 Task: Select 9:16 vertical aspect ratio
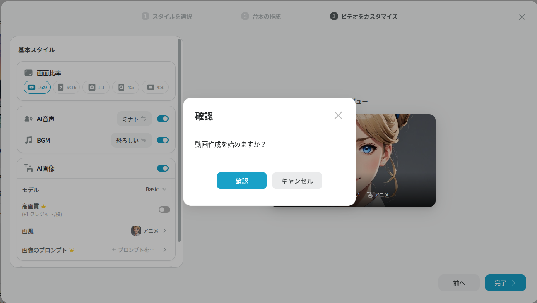click(x=67, y=87)
